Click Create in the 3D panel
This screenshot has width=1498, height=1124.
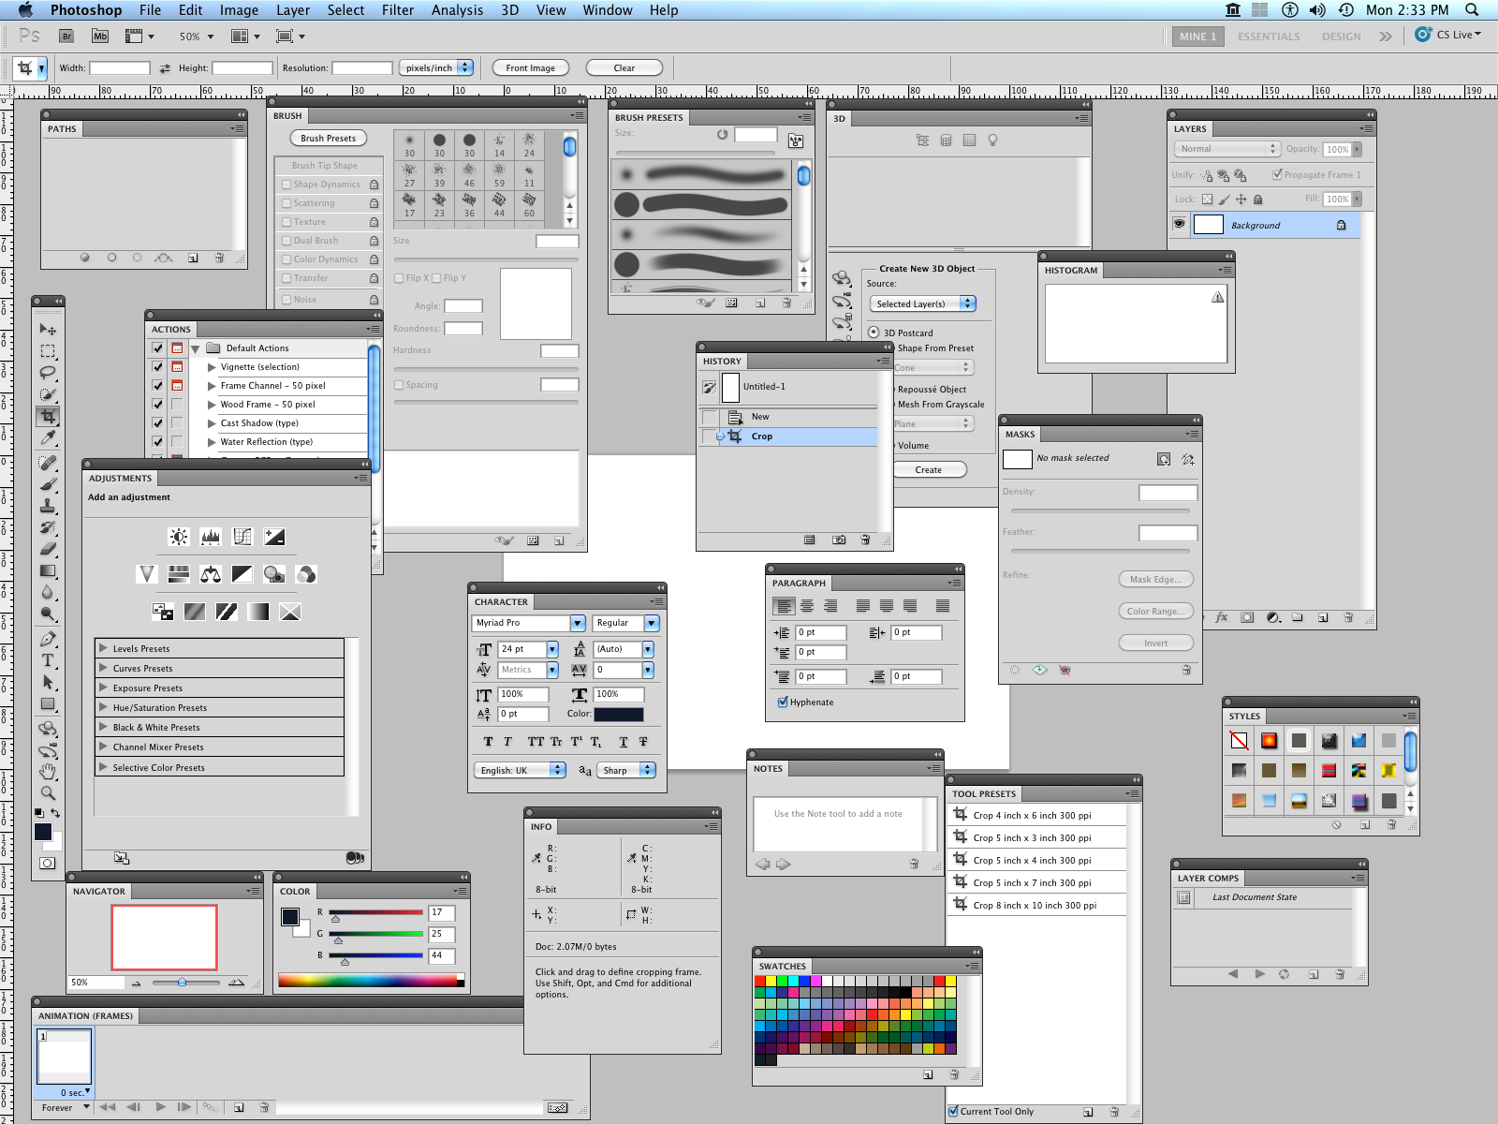click(929, 469)
